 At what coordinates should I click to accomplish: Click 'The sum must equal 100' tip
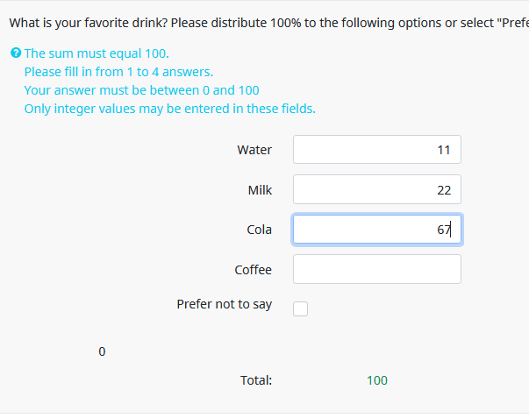point(97,53)
